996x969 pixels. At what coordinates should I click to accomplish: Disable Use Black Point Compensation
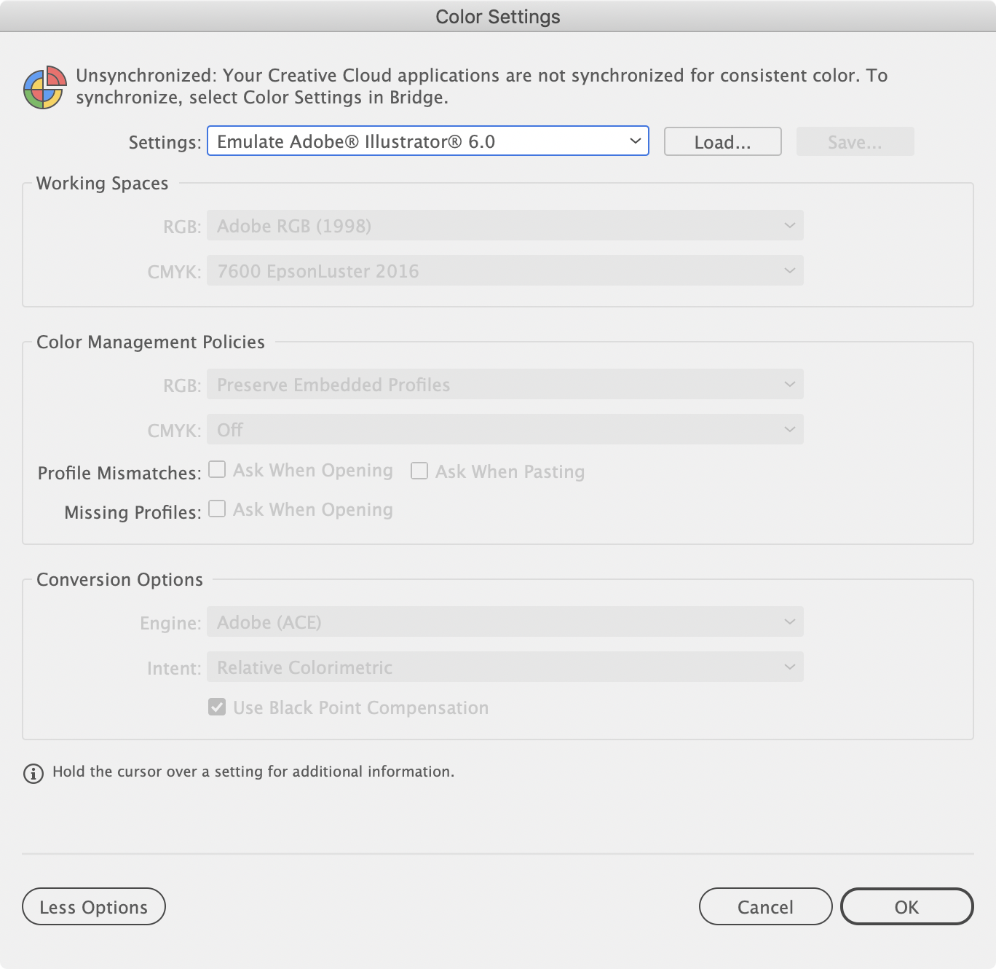pyautogui.click(x=216, y=707)
